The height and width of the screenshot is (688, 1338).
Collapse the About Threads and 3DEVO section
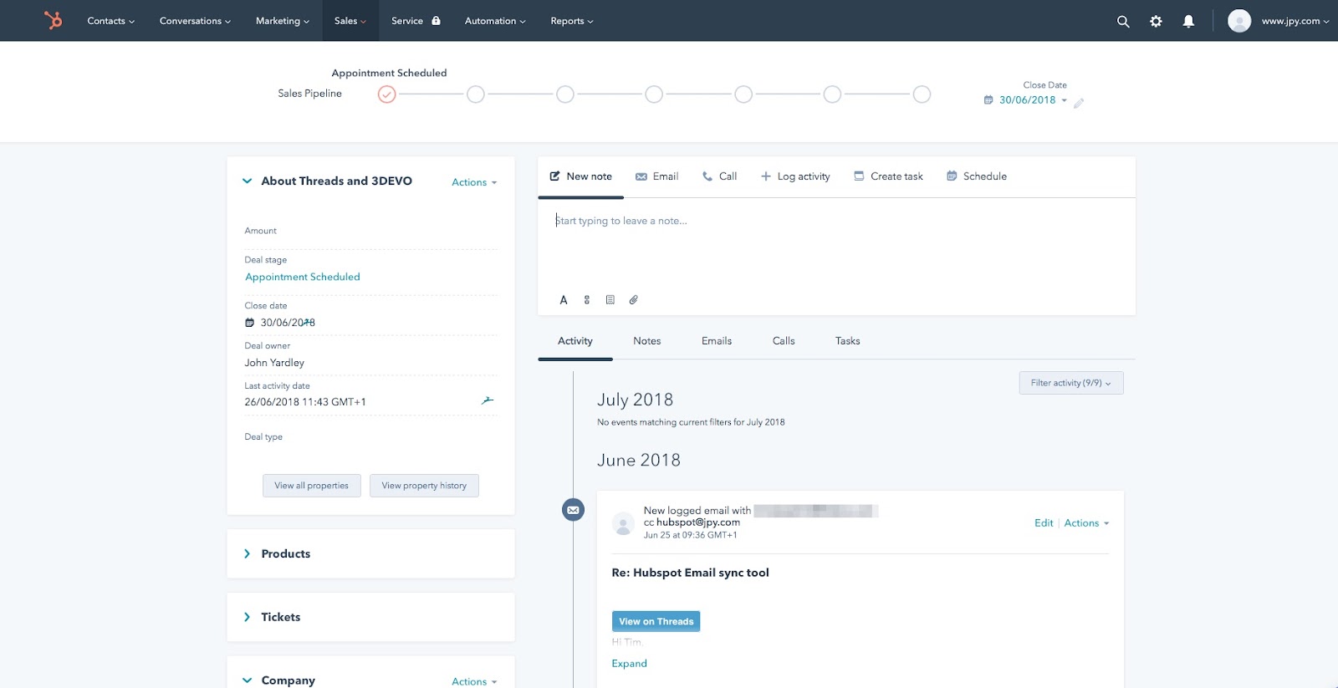click(x=247, y=181)
